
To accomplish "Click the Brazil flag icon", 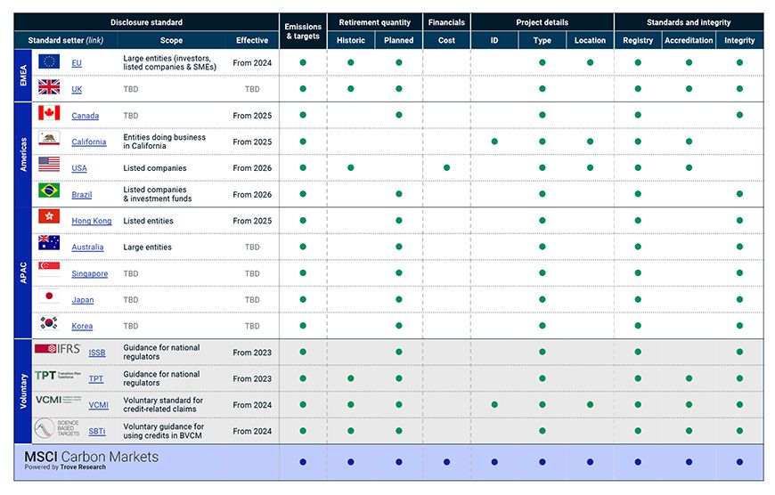I will pos(49,191).
